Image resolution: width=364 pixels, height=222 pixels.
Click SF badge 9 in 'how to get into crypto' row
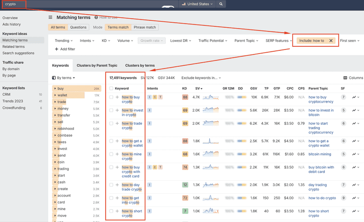coord(344,198)
